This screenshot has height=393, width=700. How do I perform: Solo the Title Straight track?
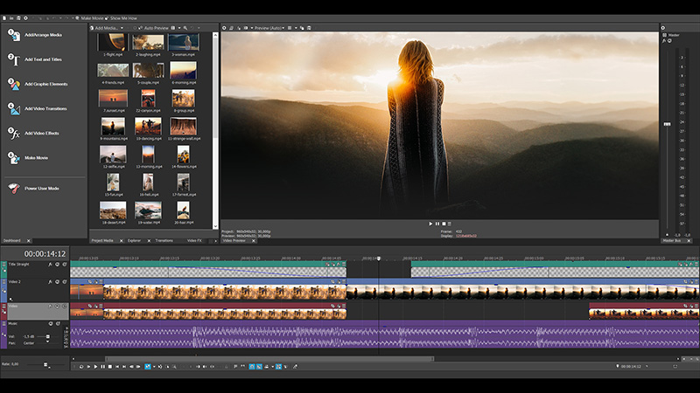(65, 264)
